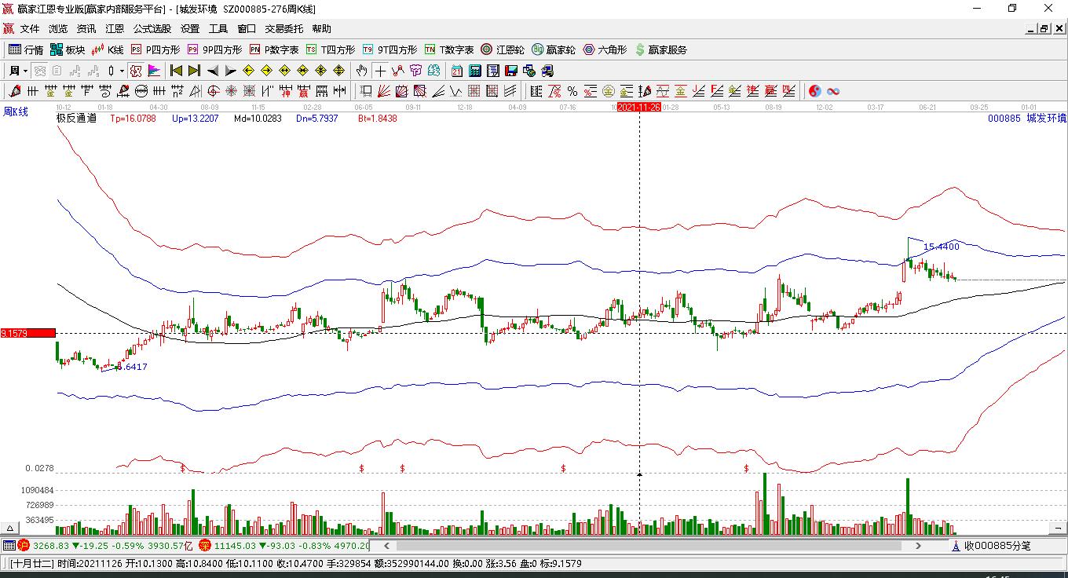This screenshot has width=1068, height=578.
Task: Click the 000885 城发环境 stock name
Action: tap(1027, 119)
